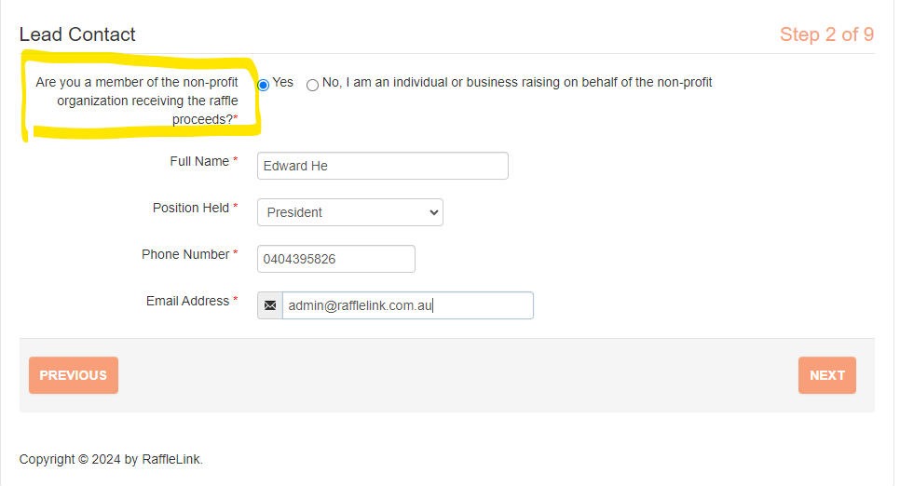900x486 pixels.
Task: Click the arrow on the President select box
Action: [433, 212]
